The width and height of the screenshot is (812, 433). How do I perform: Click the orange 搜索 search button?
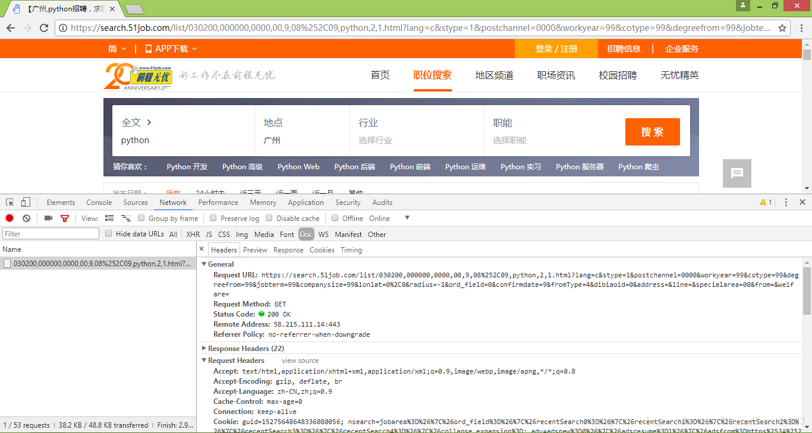652,132
